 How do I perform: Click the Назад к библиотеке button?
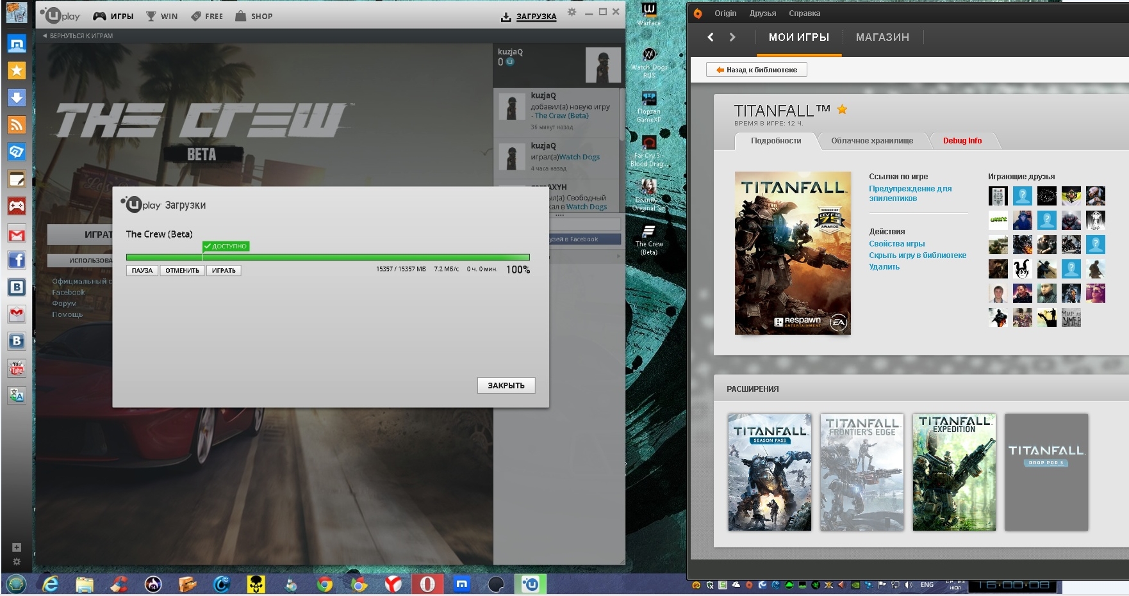[x=756, y=70]
